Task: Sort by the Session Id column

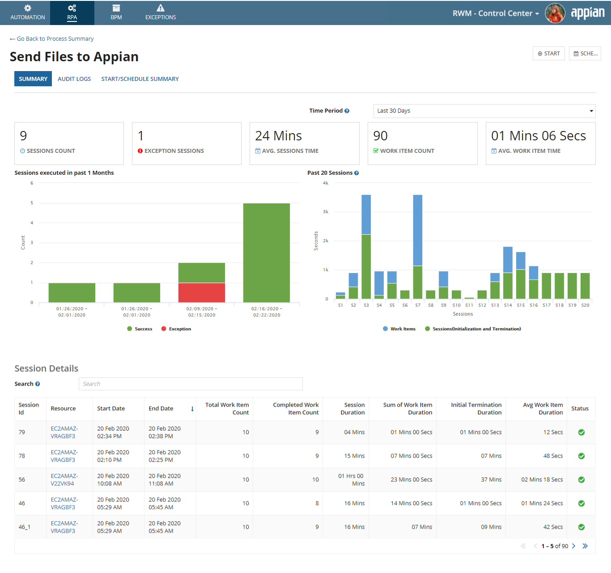Action: coord(29,409)
